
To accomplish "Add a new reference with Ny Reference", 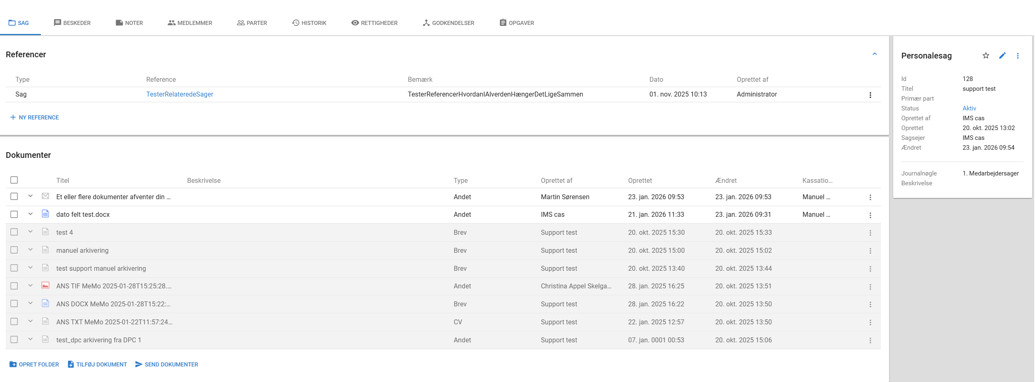I will 34,117.
